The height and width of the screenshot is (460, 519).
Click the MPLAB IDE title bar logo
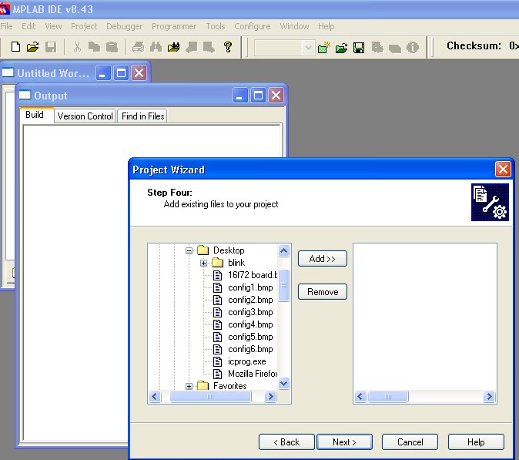coord(5,8)
